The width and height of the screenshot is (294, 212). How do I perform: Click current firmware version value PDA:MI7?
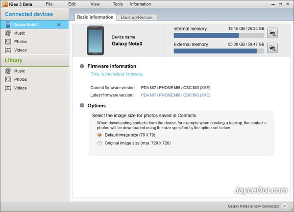pyautogui.click(x=176, y=88)
